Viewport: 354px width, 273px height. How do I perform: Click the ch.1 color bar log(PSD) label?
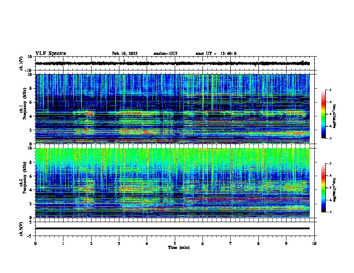pos(335,116)
